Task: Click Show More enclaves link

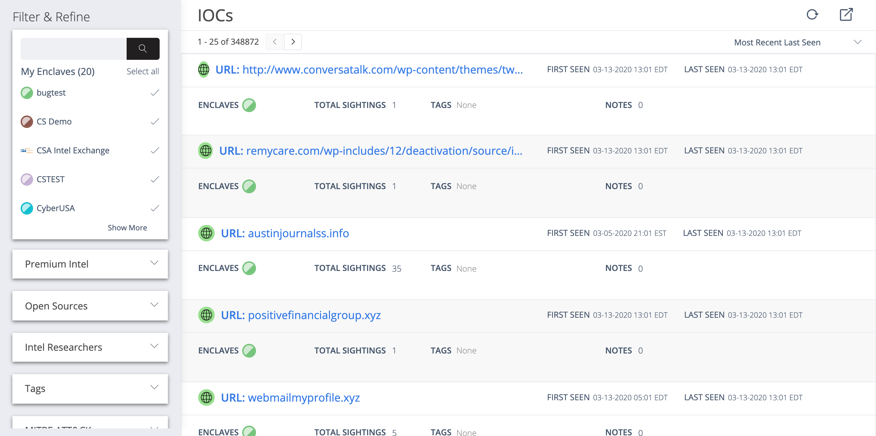Action: click(127, 228)
